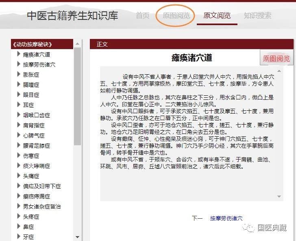296x241 pixels.
Task: Select the 肩背指症 chapter entry
Action: pyautogui.click(x=34, y=125)
